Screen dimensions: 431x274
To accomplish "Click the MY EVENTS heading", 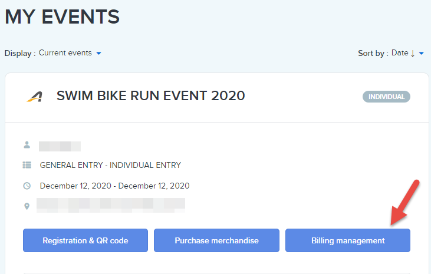I will (x=62, y=16).
